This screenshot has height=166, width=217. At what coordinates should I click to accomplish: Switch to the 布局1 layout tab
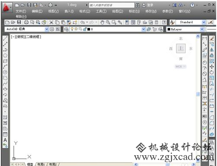point(41,164)
